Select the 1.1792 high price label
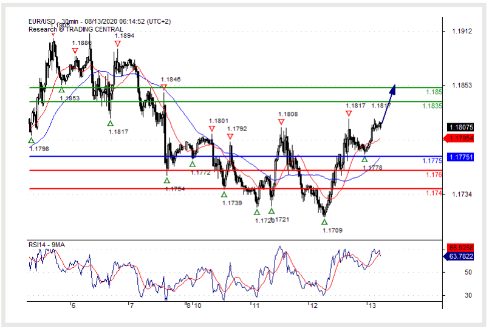The width and height of the screenshot is (489, 331). (237, 129)
